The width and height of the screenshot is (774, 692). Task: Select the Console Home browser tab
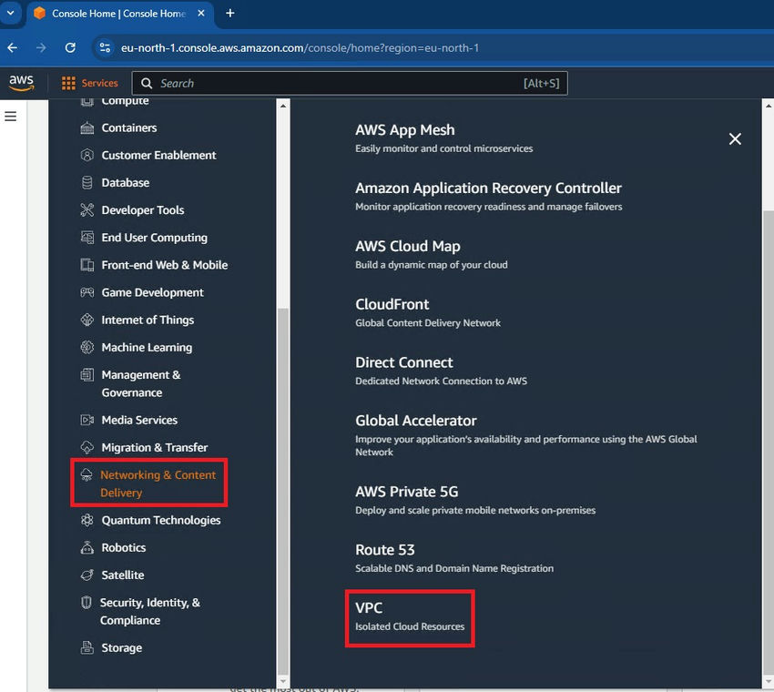(118, 14)
